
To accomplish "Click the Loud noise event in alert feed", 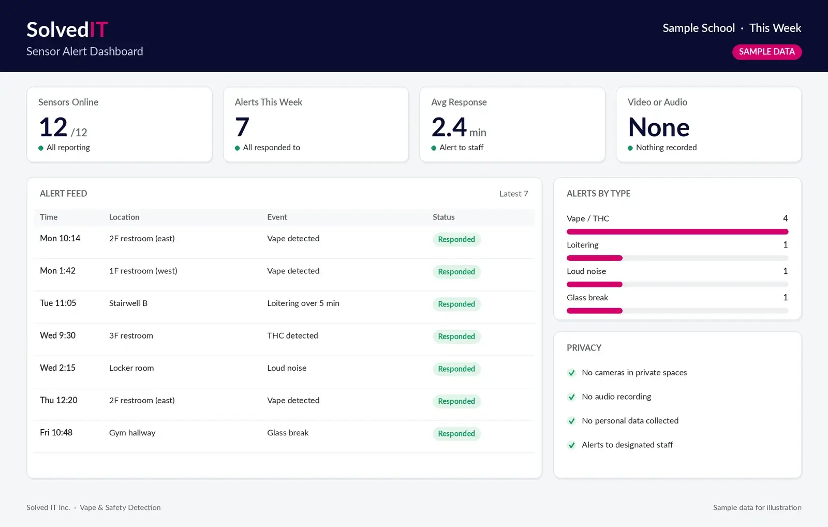I will [x=287, y=368].
